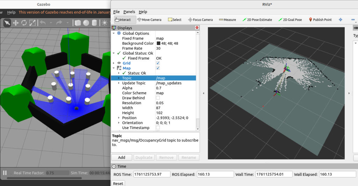
Task: Click the Background Color swatch
Action: click(x=158, y=43)
